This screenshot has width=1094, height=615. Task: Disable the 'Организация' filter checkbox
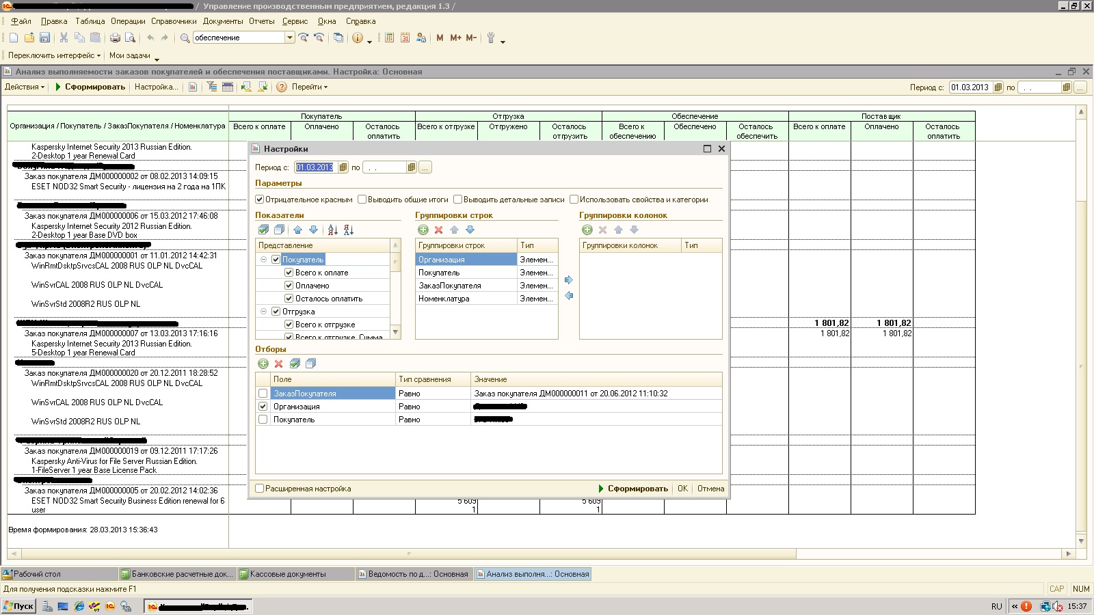click(263, 407)
